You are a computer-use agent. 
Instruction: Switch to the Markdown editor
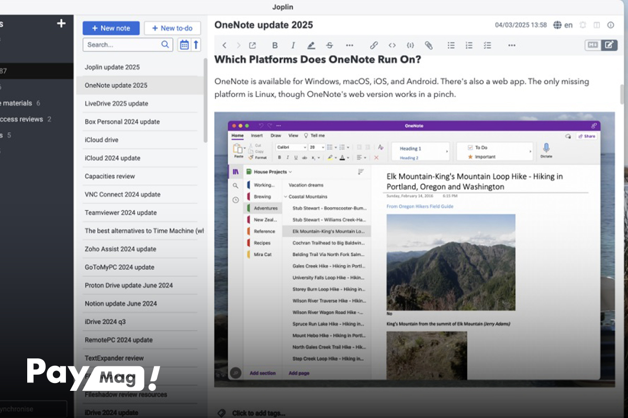pos(593,45)
